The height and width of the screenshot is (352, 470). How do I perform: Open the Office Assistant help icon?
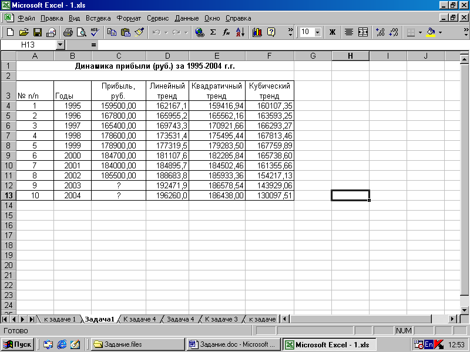[x=271, y=32]
